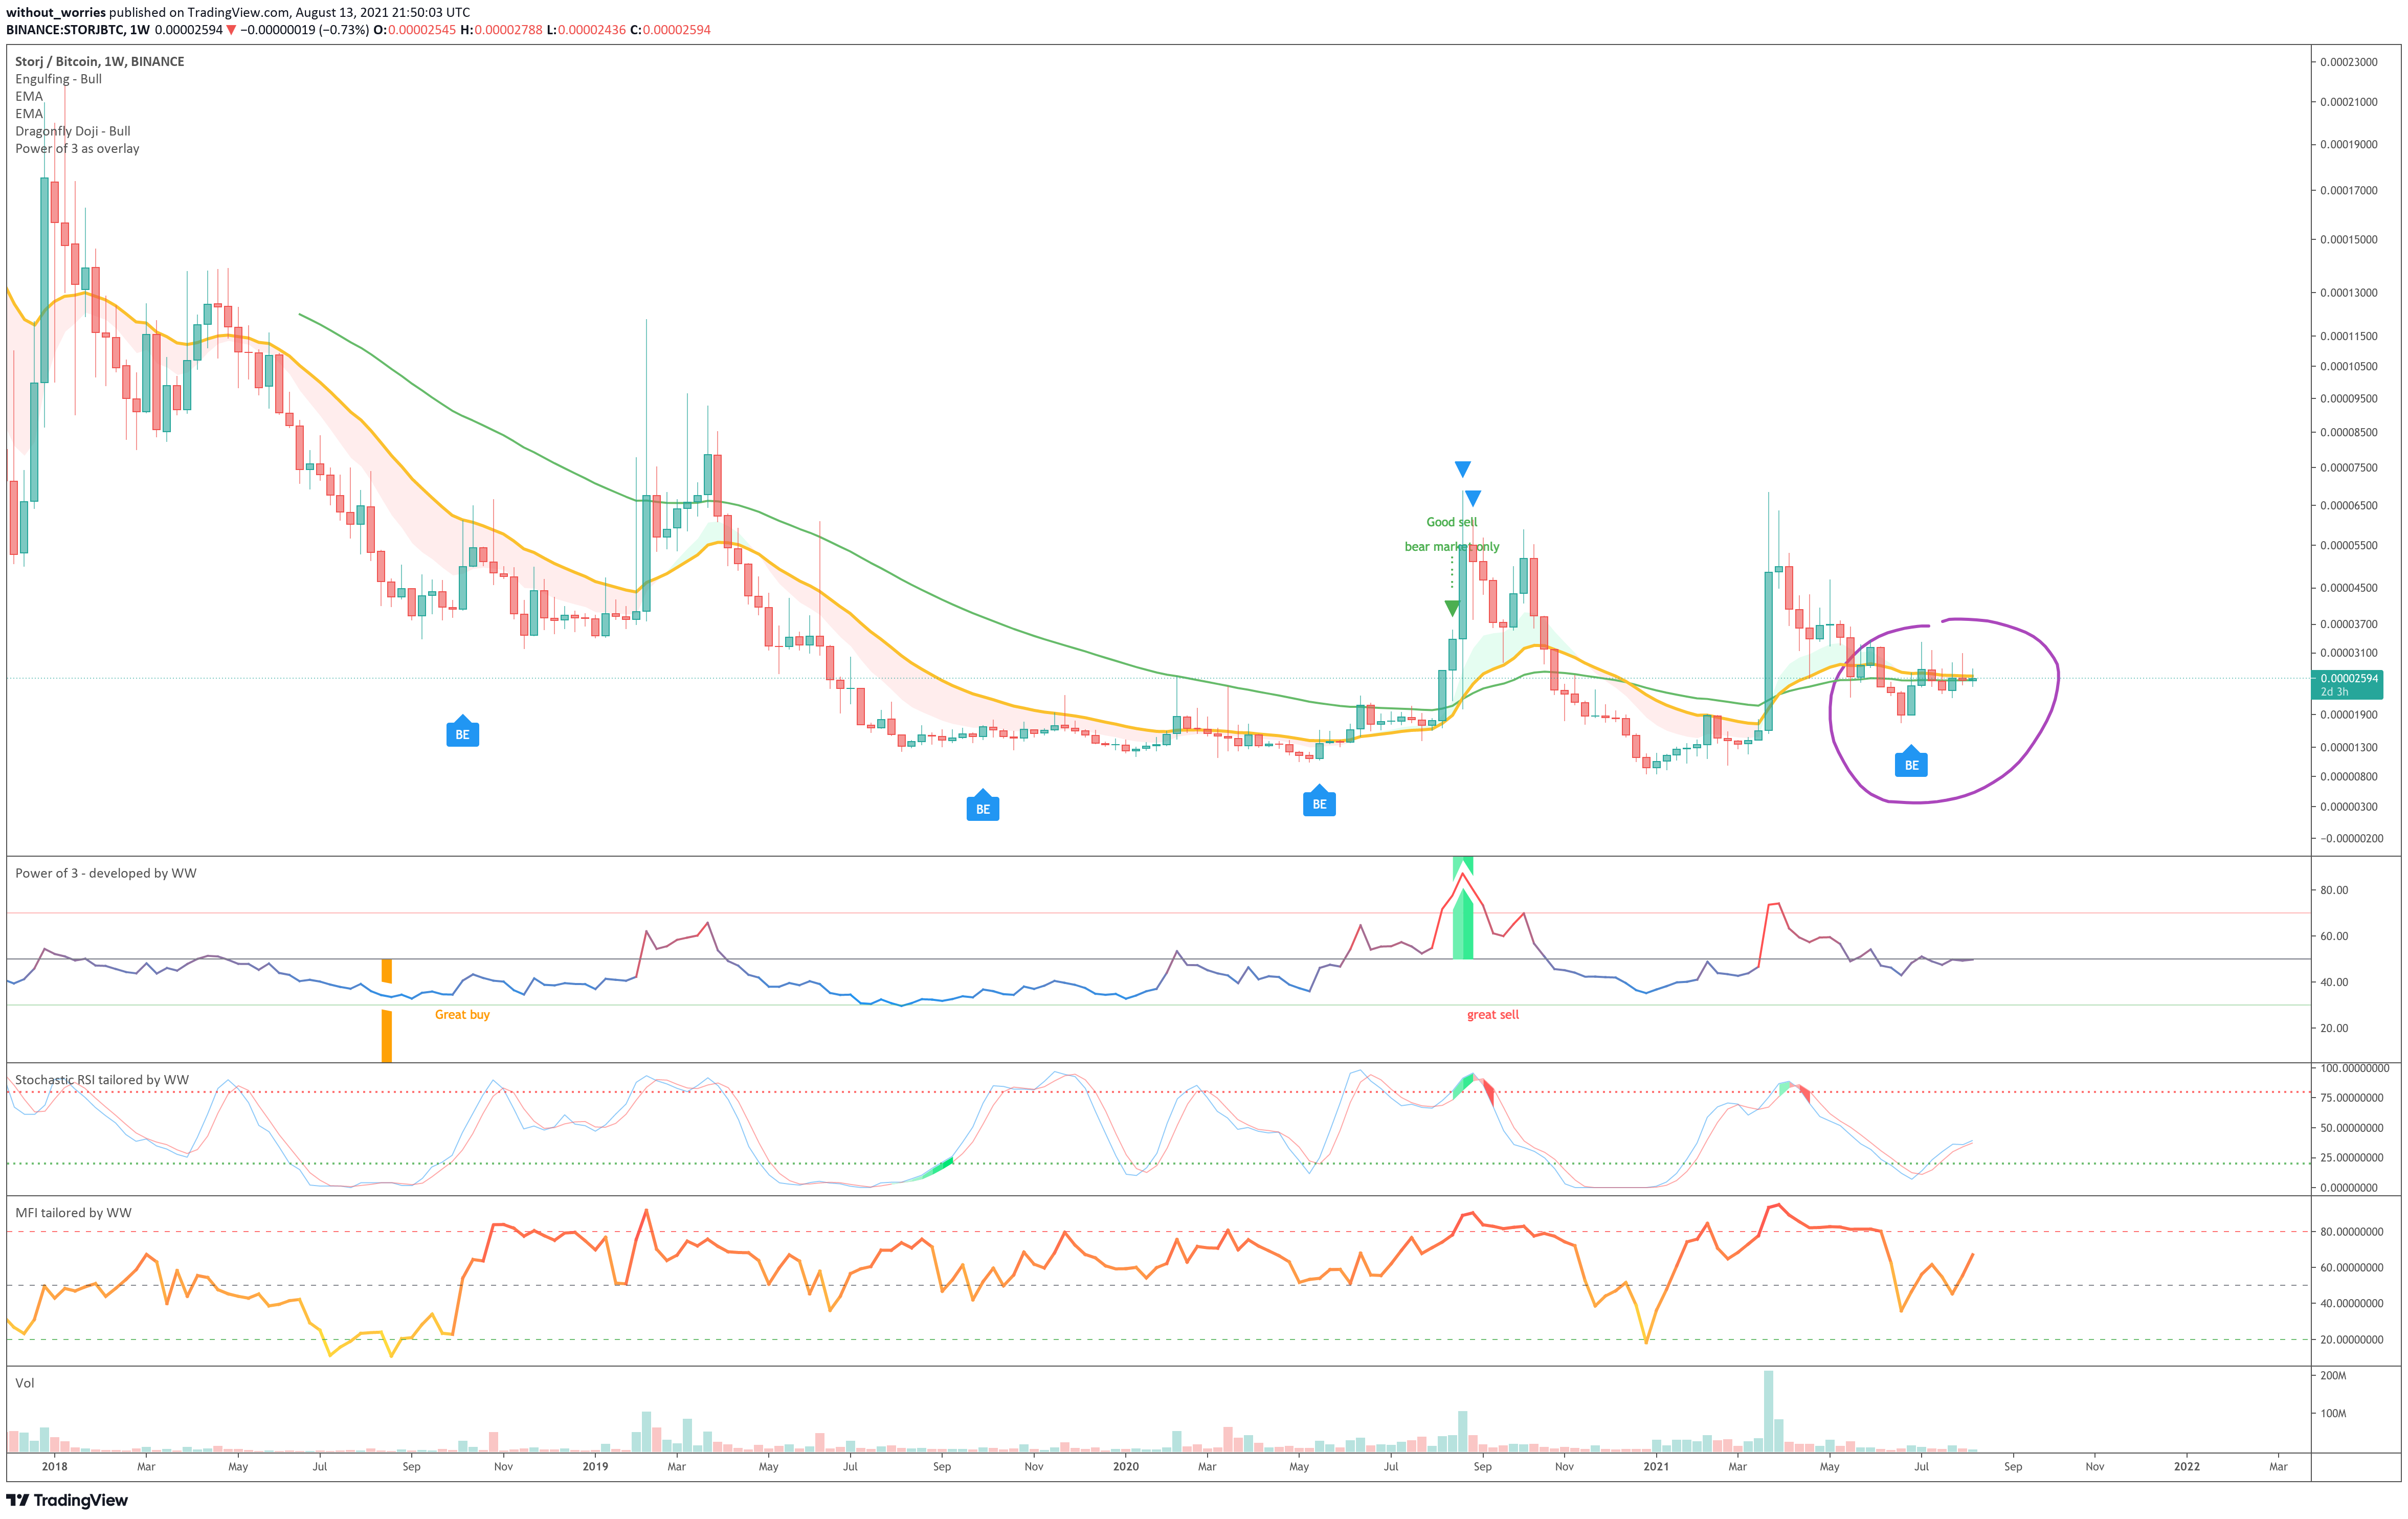Select the Power of 3 as overlay label
Screen dimensions: 2408x1519
(77, 148)
